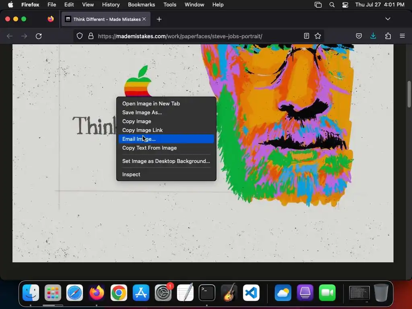Click the page vertical scrollbar thumb
Screen dimensions: 412x309
tap(409, 94)
